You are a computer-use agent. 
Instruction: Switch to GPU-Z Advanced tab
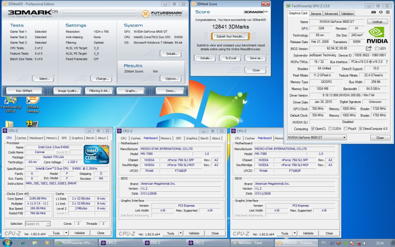(x=331, y=14)
